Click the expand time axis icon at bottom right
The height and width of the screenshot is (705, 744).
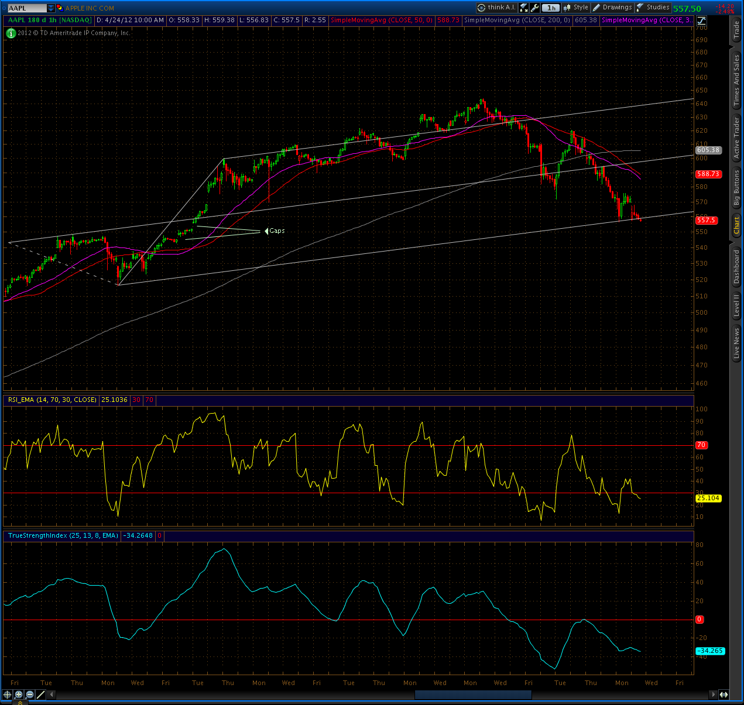724,694
